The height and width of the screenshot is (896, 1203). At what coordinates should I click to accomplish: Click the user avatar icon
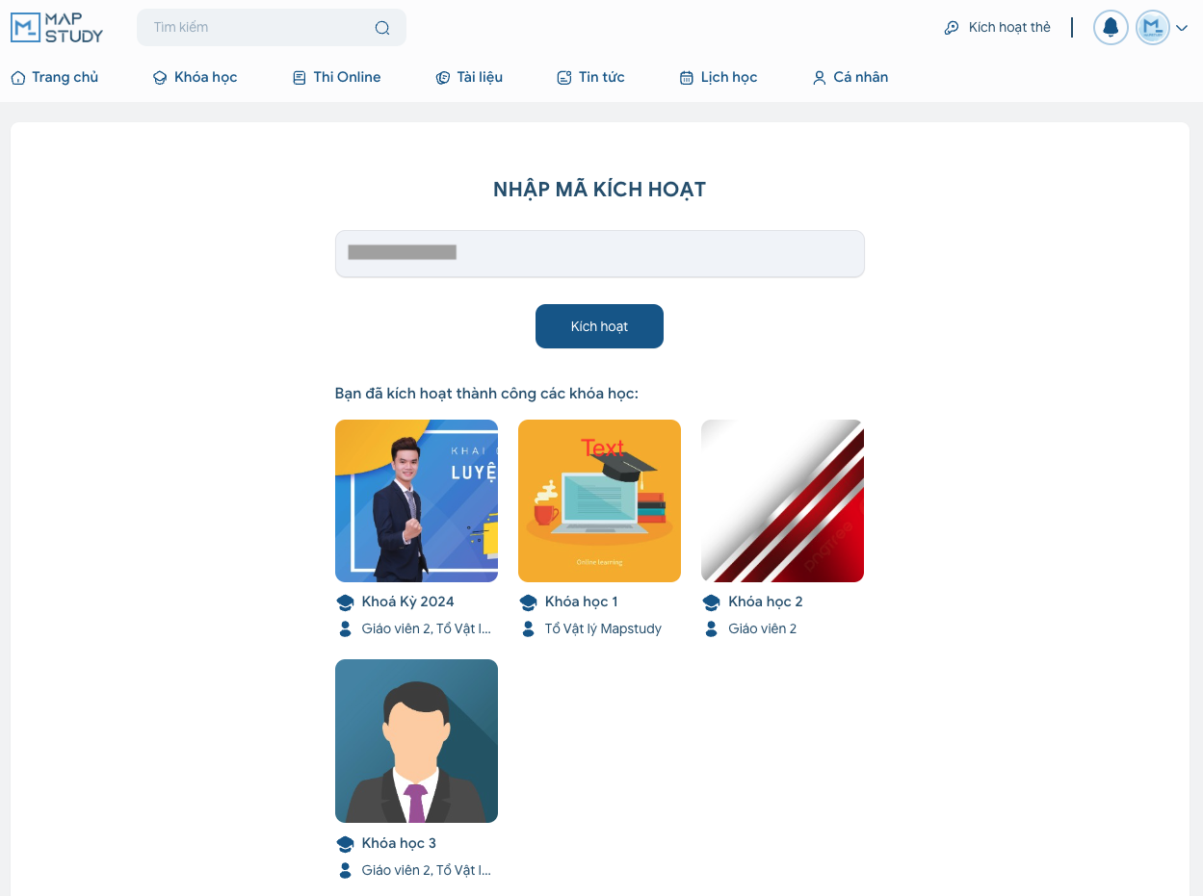(x=1152, y=28)
